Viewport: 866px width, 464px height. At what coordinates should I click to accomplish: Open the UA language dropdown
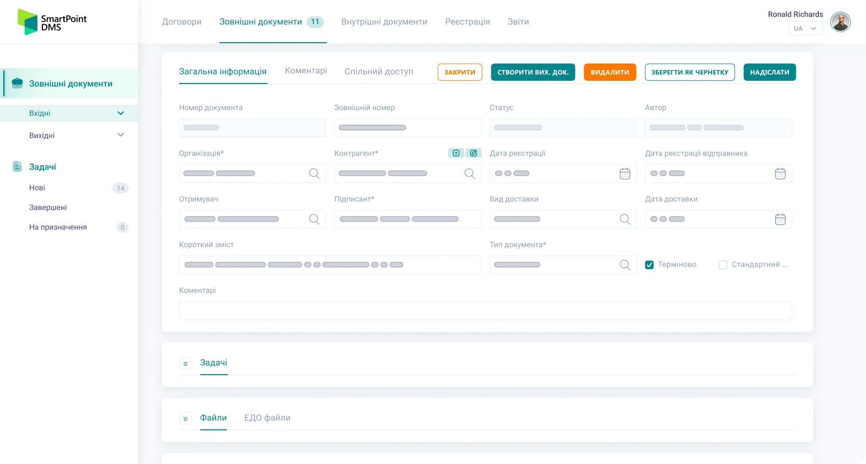(805, 28)
